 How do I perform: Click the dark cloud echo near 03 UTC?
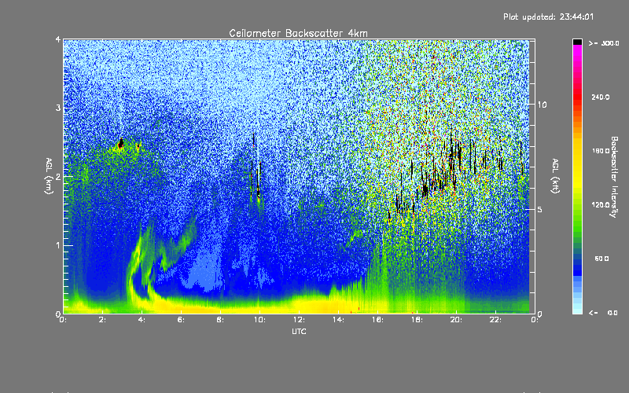(121, 144)
